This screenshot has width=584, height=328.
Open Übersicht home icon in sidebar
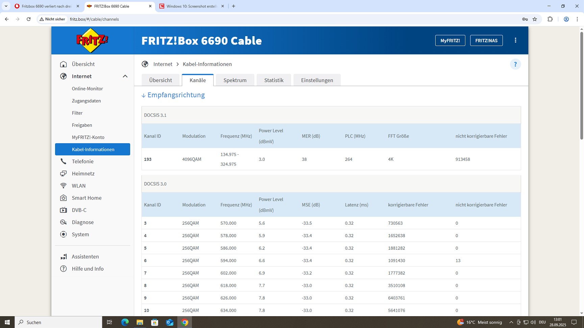coord(63,64)
